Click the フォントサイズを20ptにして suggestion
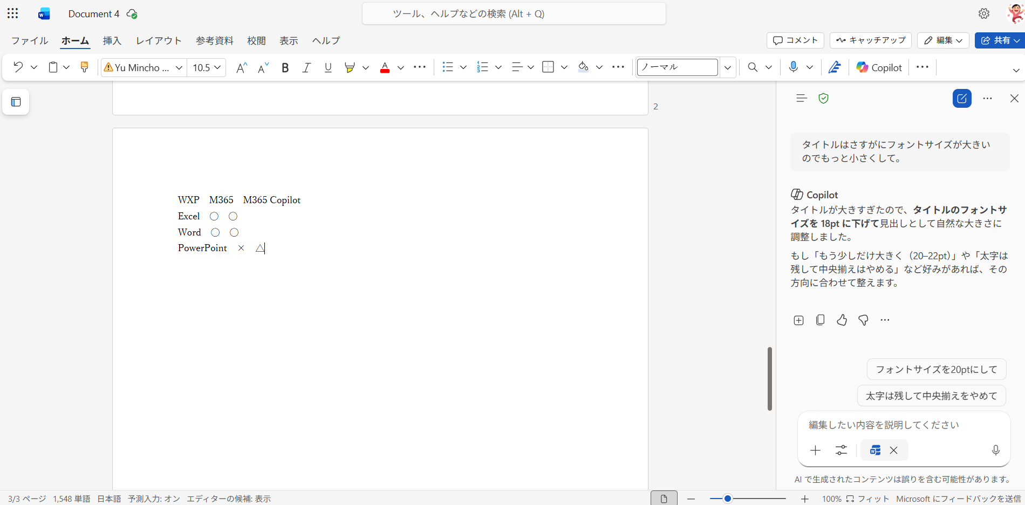1025x505 pixels. [x=937, y=369]
